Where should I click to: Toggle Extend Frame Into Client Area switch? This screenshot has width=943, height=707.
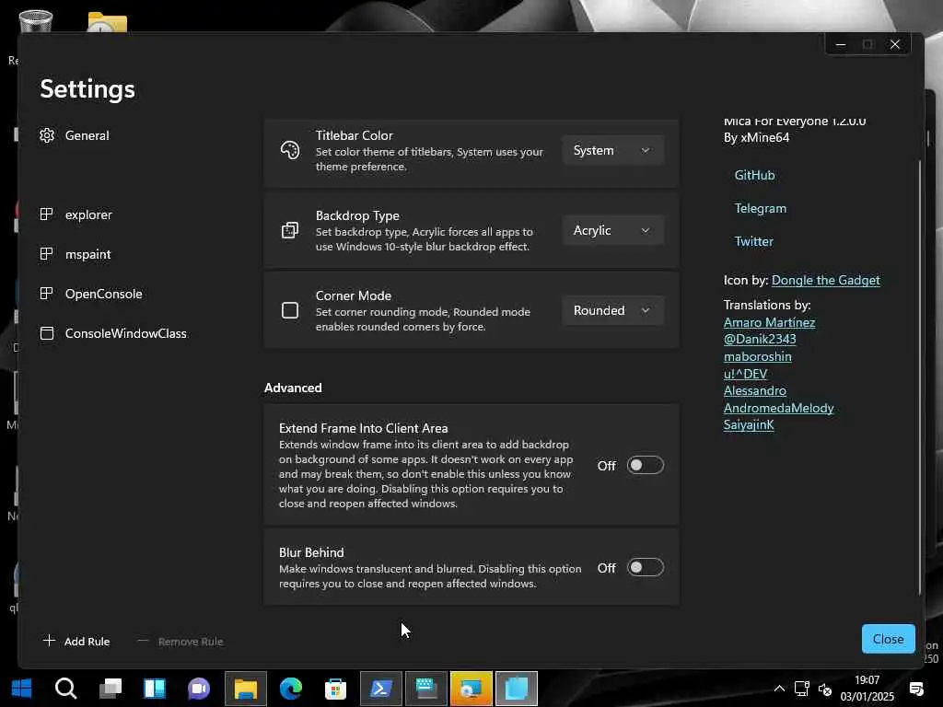[x=645, y=465]
